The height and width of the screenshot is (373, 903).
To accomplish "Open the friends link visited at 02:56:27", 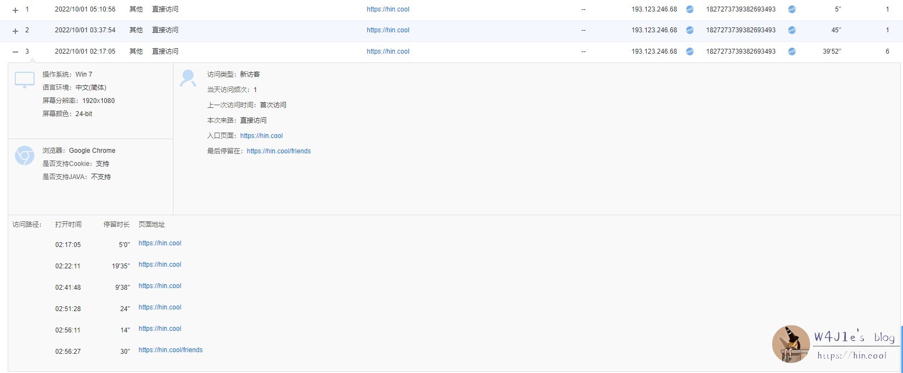I will point(170,350).
